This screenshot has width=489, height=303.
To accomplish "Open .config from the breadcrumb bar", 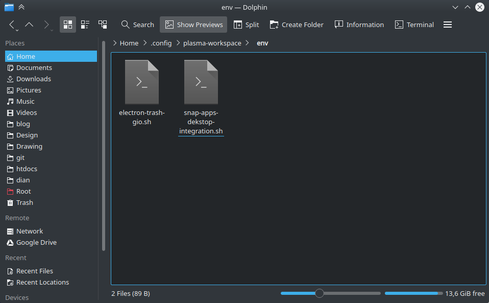I will [161, 43].
